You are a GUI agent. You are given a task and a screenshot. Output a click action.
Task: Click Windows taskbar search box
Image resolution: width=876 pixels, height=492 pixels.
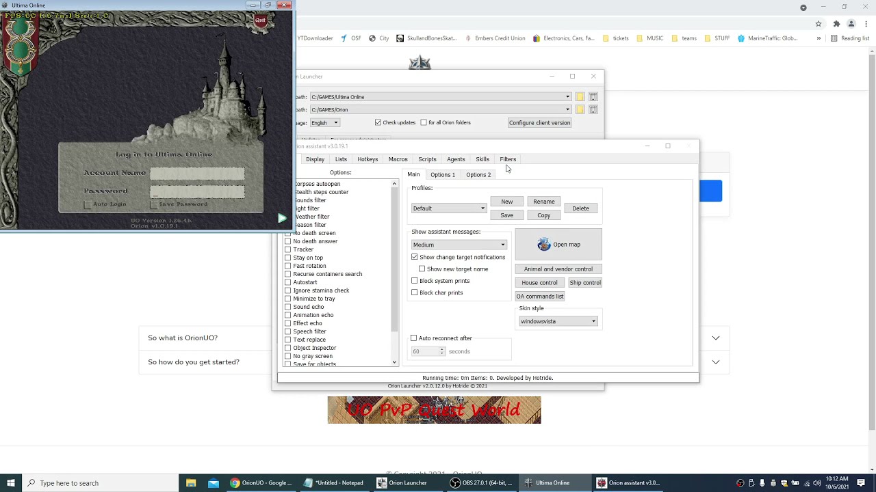click(101, 483)
